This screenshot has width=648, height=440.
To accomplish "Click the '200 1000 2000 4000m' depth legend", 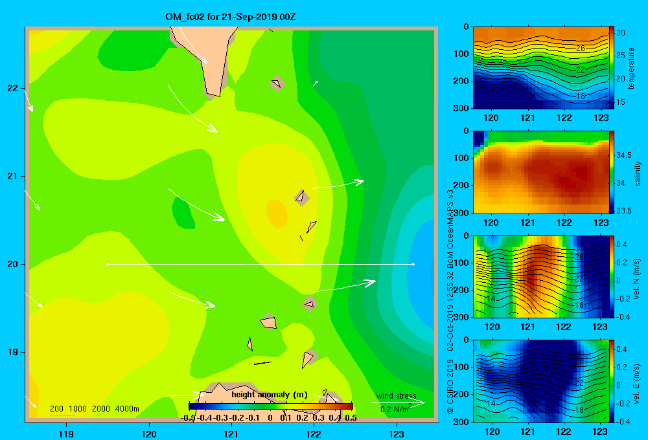I will [94, 409].
